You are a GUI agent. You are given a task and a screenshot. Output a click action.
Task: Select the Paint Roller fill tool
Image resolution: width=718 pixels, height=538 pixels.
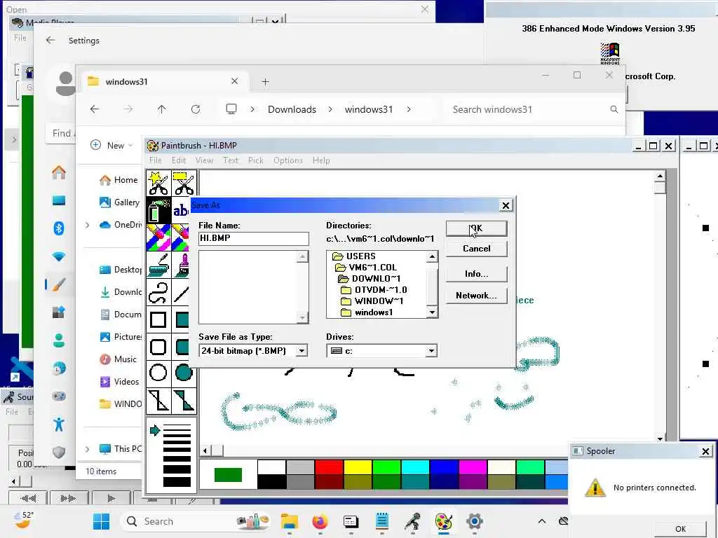(158, 265)
